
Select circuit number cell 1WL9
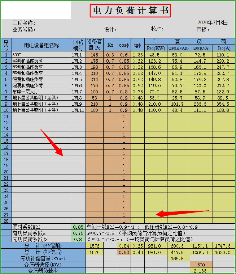click(x=78, y=104)
